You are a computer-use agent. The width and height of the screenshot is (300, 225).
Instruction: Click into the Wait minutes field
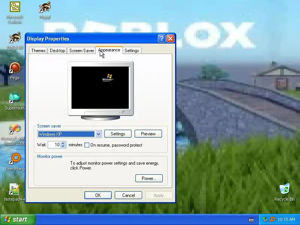tap(54, 145)
